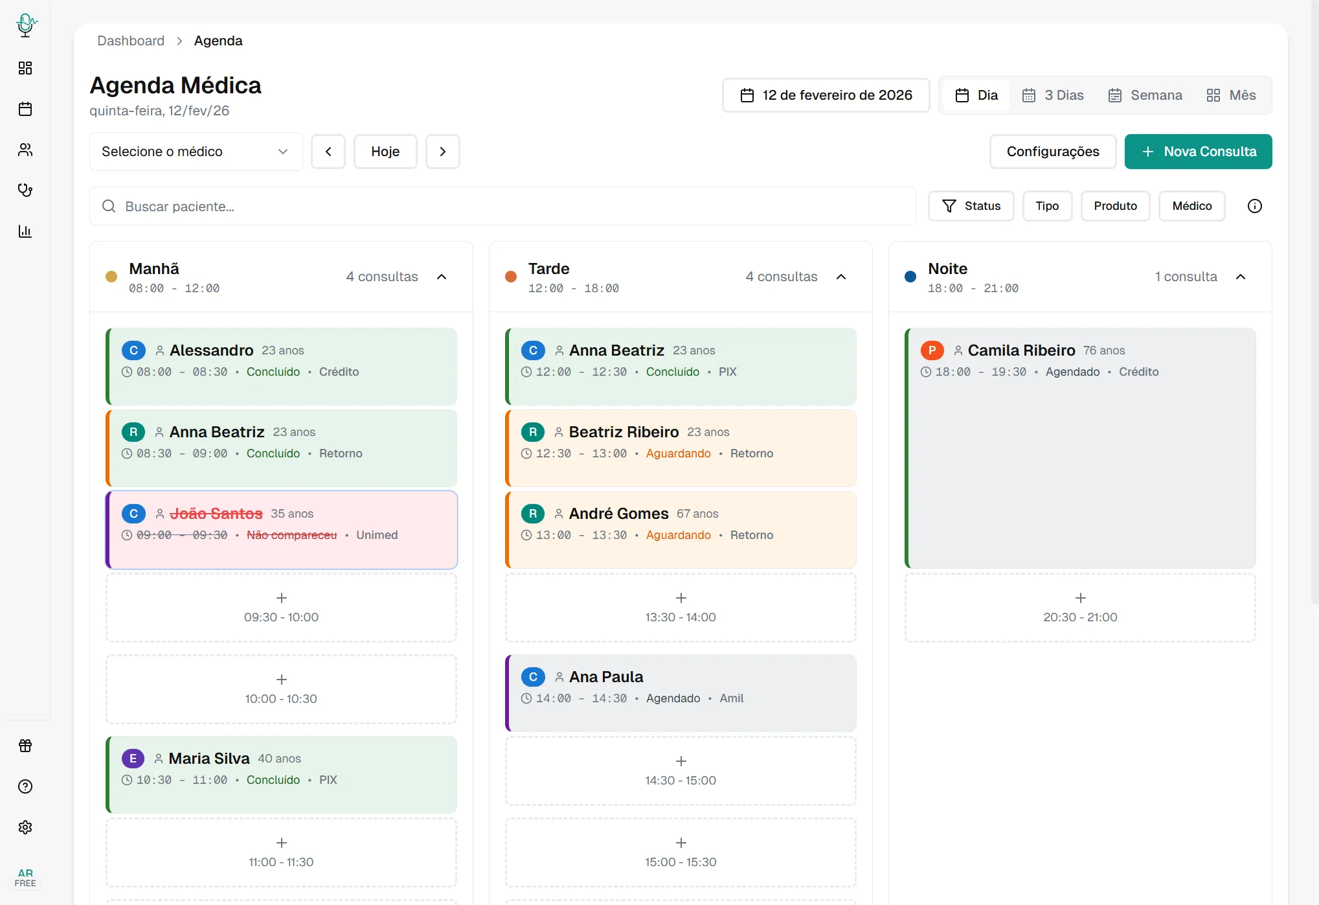The width and height of the screenshot is (1319, 905).
Task: Switch to the Semana view tab
Action: point(1145,95)
